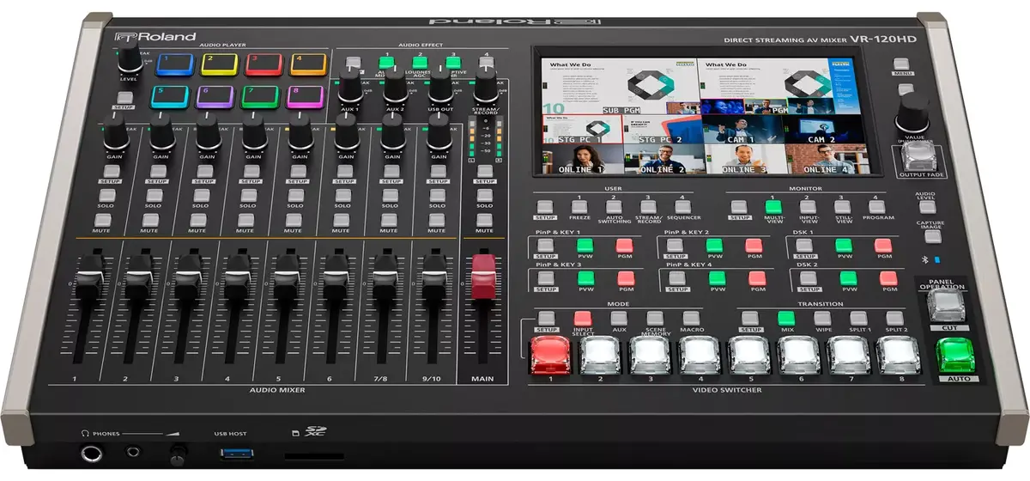The height and width of the screenshot is (481, 1030).
Task: Mute the MAIN audio channel
Action: pyautogui.click(x=484, y=222)
